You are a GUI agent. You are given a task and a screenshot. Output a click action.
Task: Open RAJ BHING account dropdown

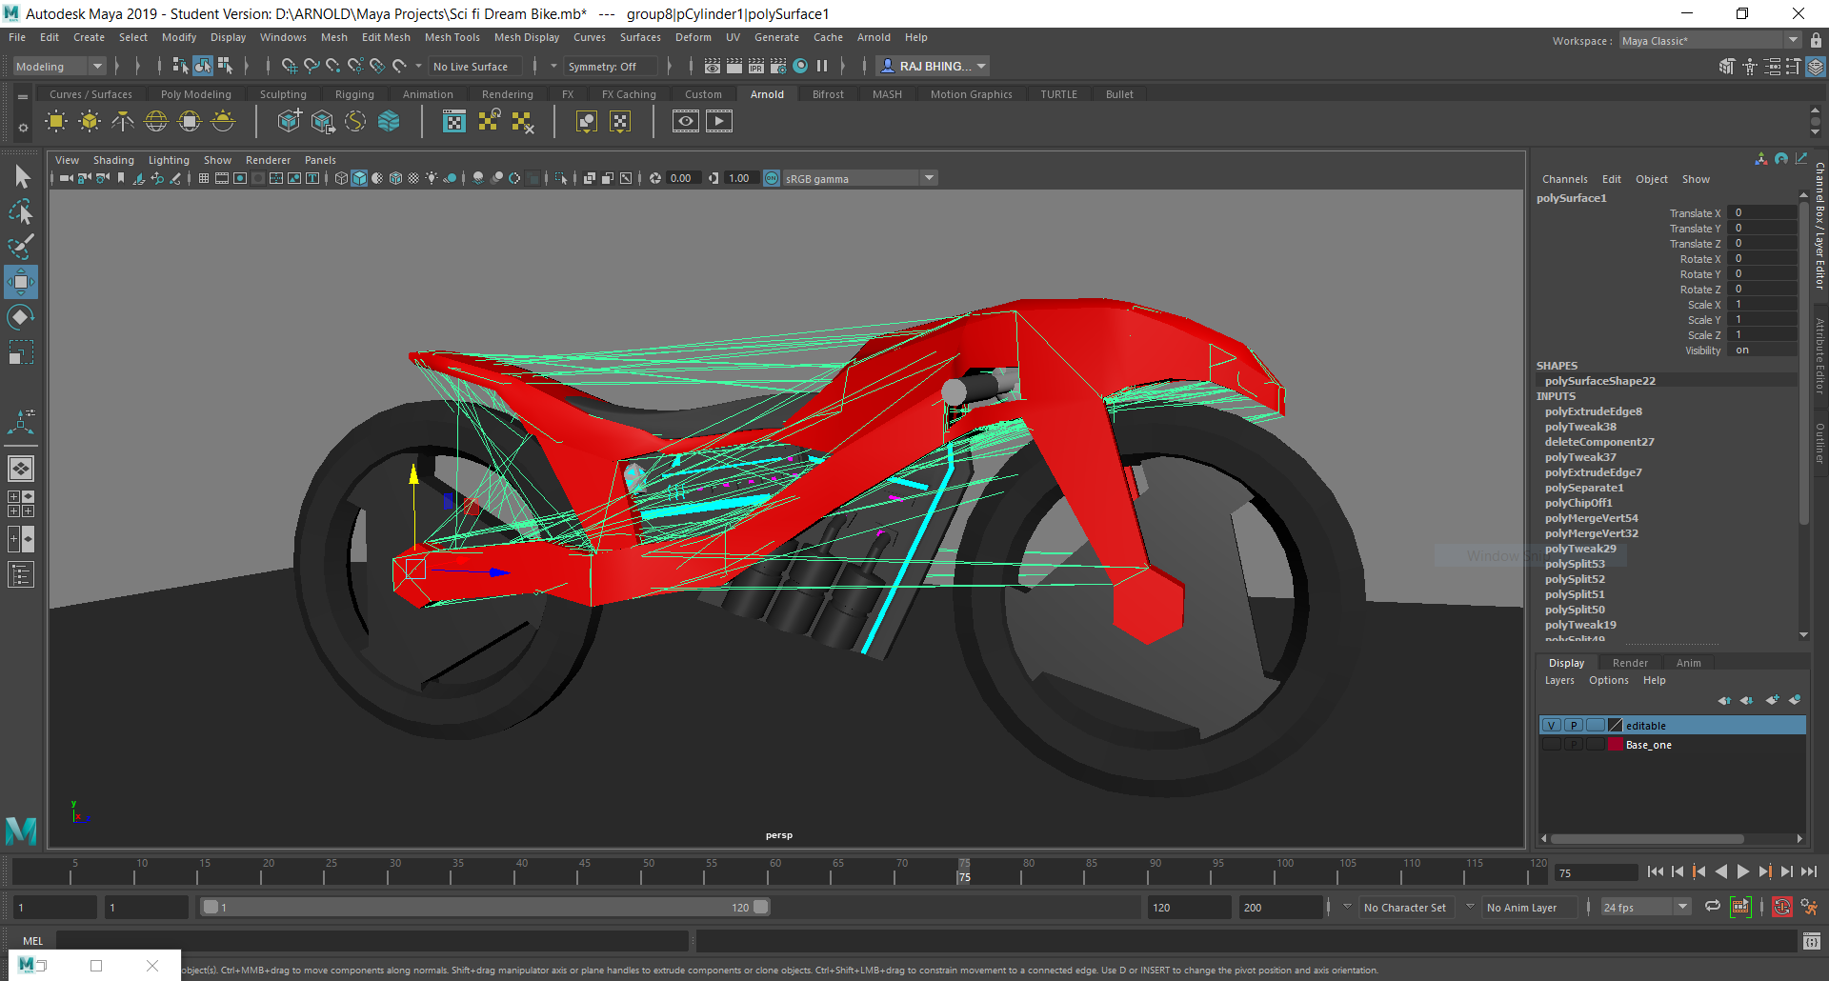[x=934, y=66]
